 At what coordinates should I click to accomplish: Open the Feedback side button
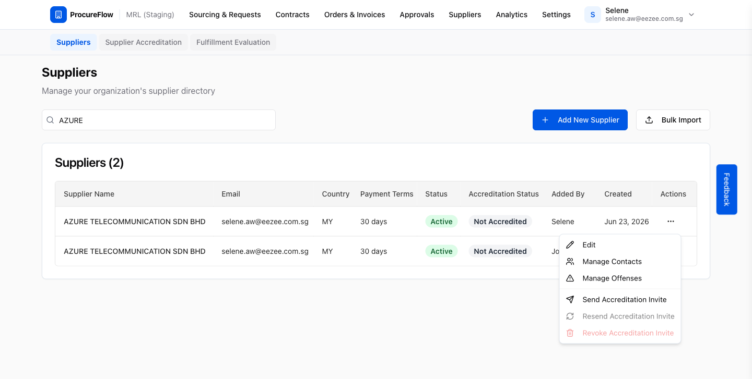727,189
